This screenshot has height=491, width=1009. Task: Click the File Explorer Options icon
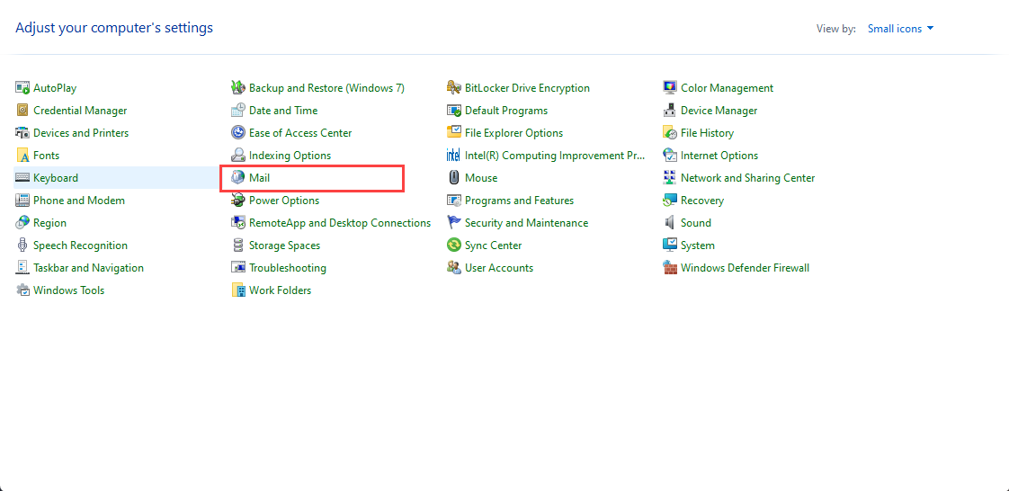point(454,133)
